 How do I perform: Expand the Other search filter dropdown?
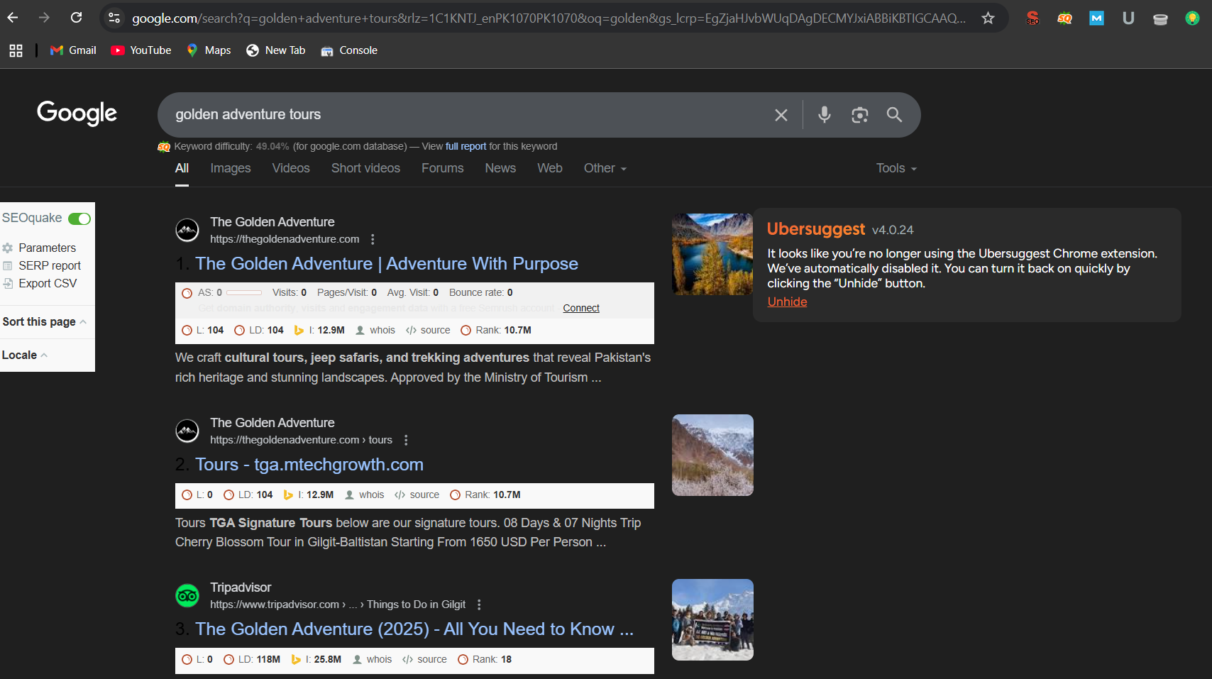[x=605, y=168]
